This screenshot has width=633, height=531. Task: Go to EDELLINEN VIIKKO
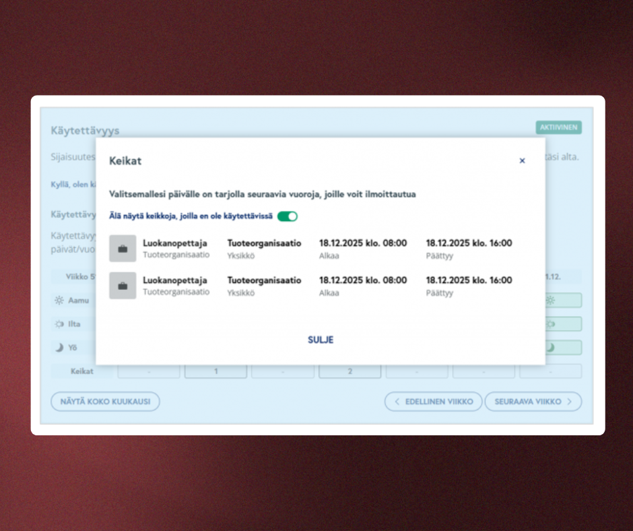click(433, 402)
